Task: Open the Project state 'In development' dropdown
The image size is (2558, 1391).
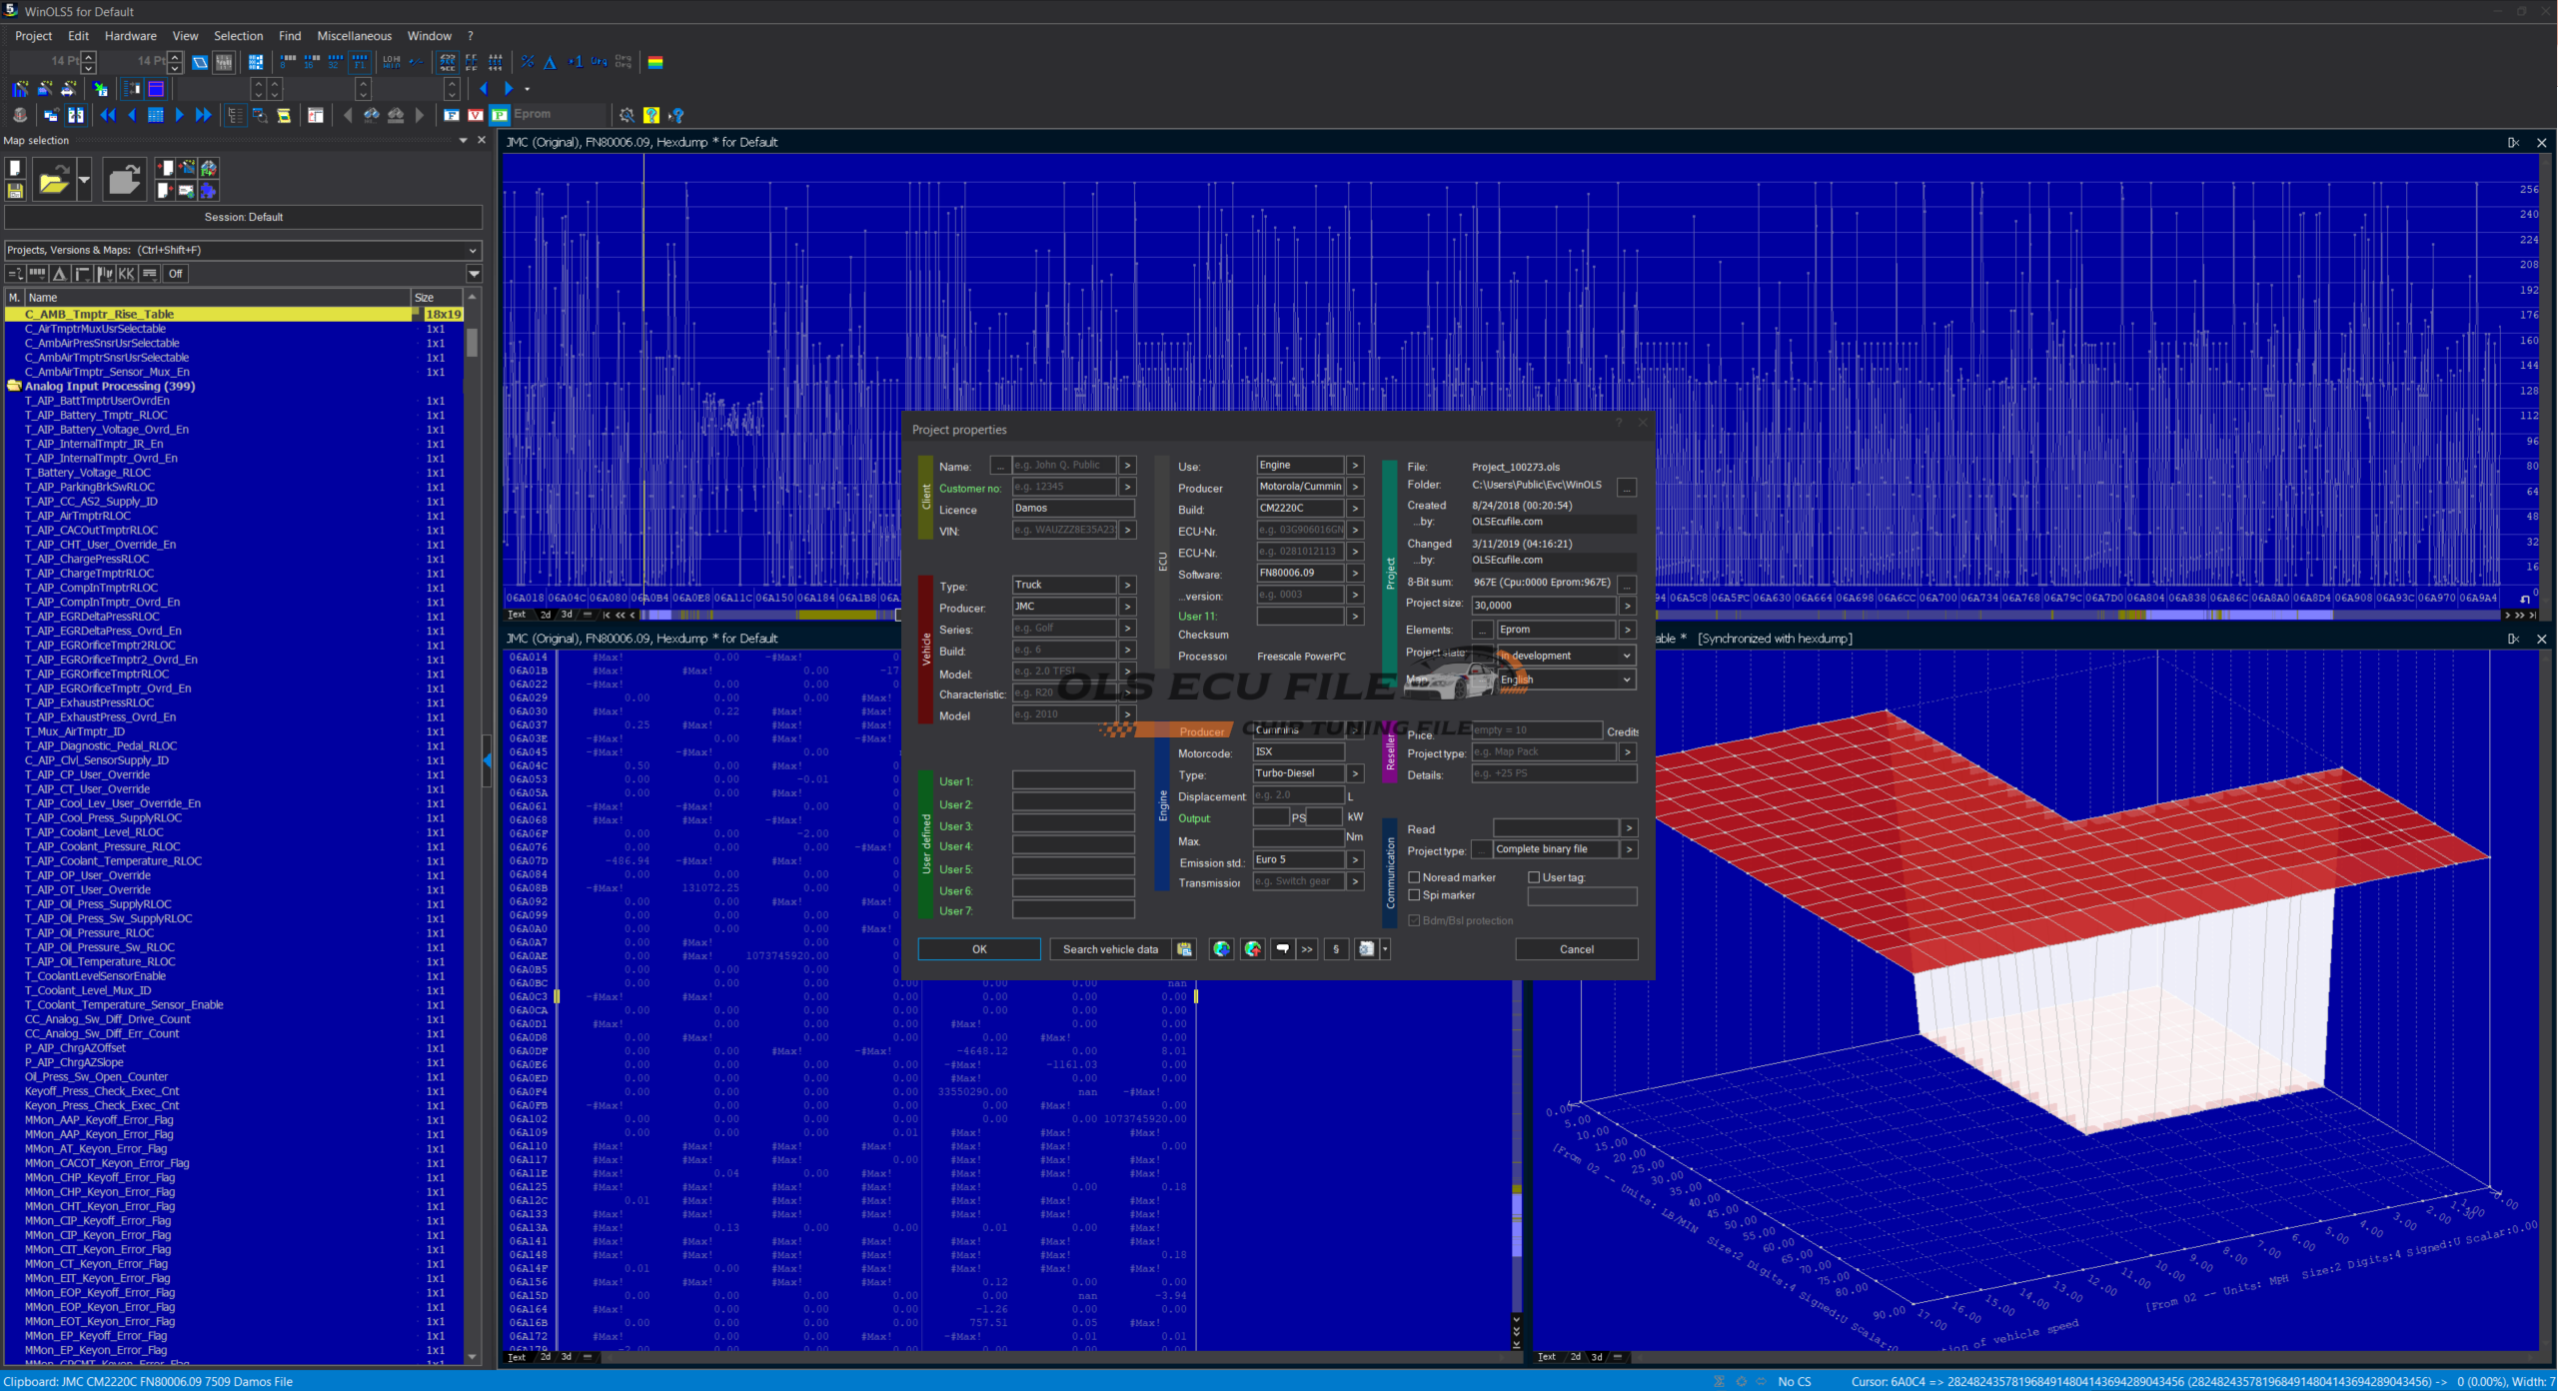Action: coord(1626,656)
